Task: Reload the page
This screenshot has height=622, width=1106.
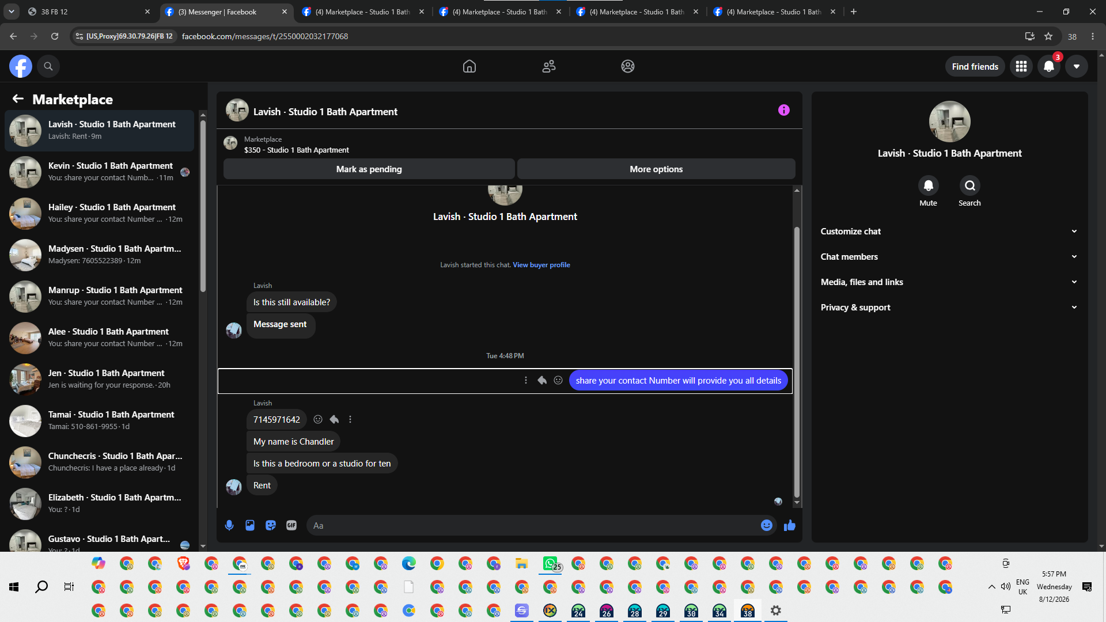Action: [55, 36]
